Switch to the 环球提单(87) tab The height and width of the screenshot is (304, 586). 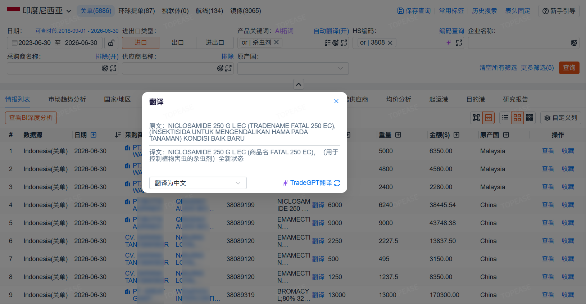[x=137, y=11]
